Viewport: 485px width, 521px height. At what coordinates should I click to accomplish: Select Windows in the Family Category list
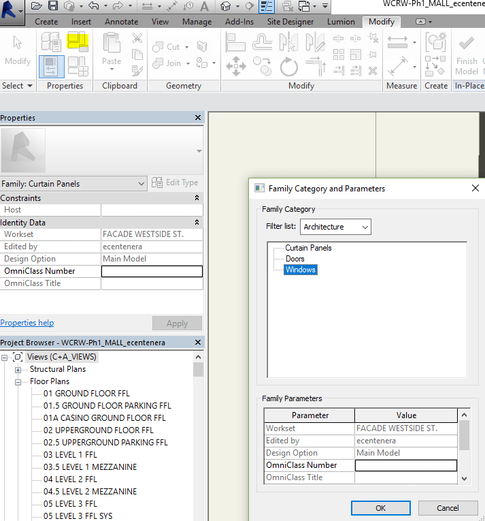point(301,270)
